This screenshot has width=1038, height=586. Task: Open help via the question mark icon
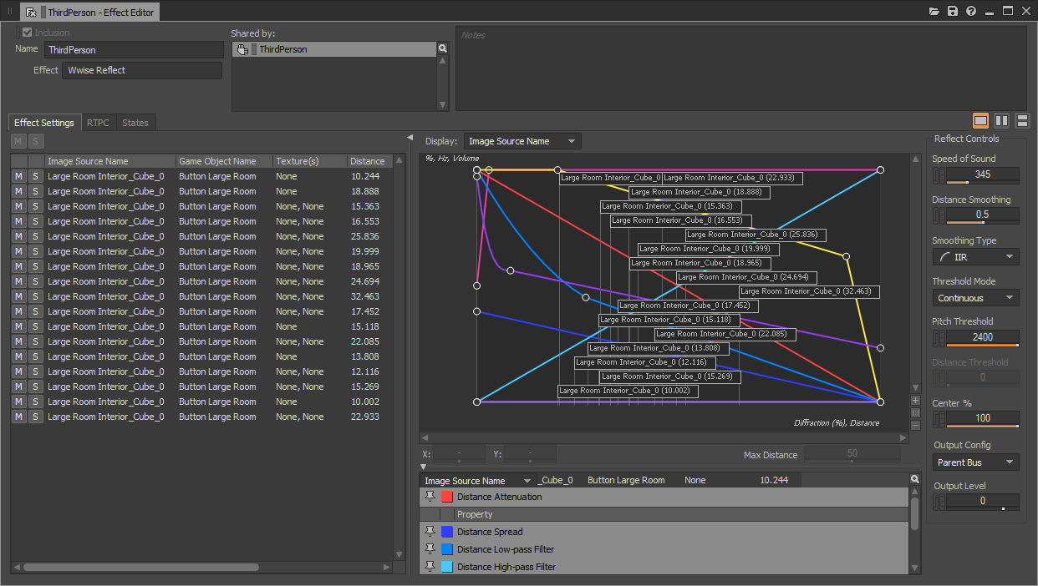pyautogui.click(x=971, y=12)
